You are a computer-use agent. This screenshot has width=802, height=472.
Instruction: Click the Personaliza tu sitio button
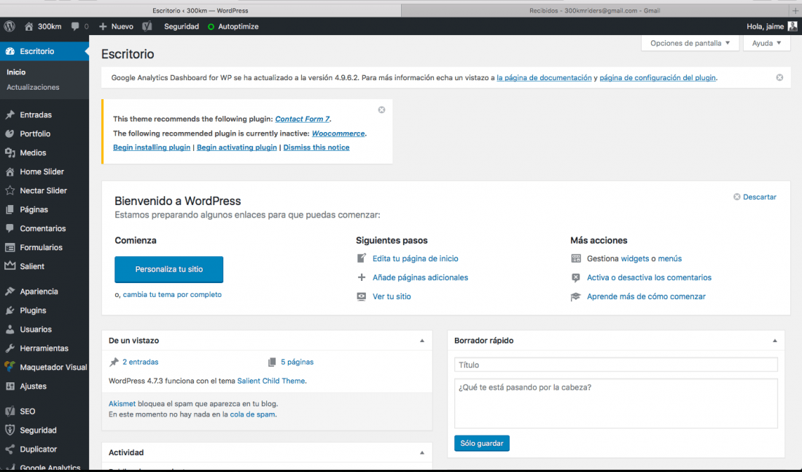[x=169, y=269]
